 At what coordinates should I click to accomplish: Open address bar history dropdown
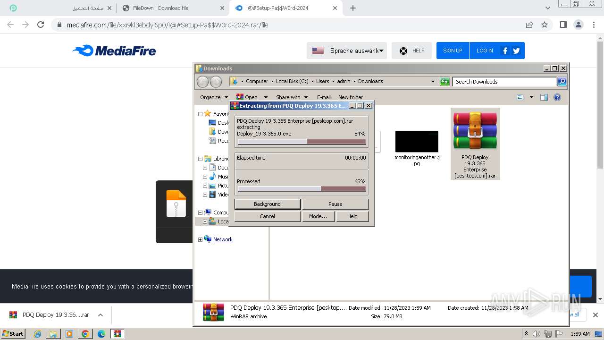[433, 82]
